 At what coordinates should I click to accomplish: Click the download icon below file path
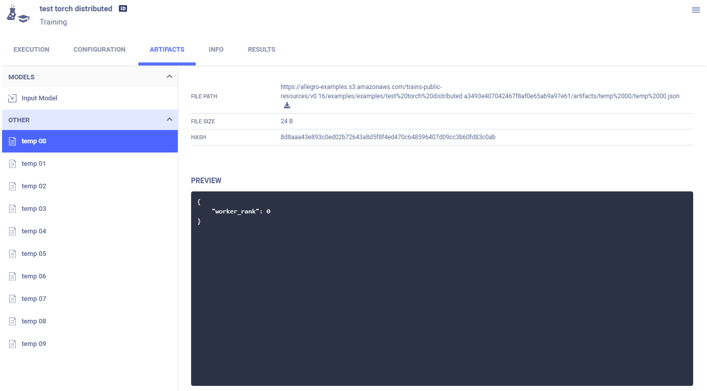click(x=287, y=105)
